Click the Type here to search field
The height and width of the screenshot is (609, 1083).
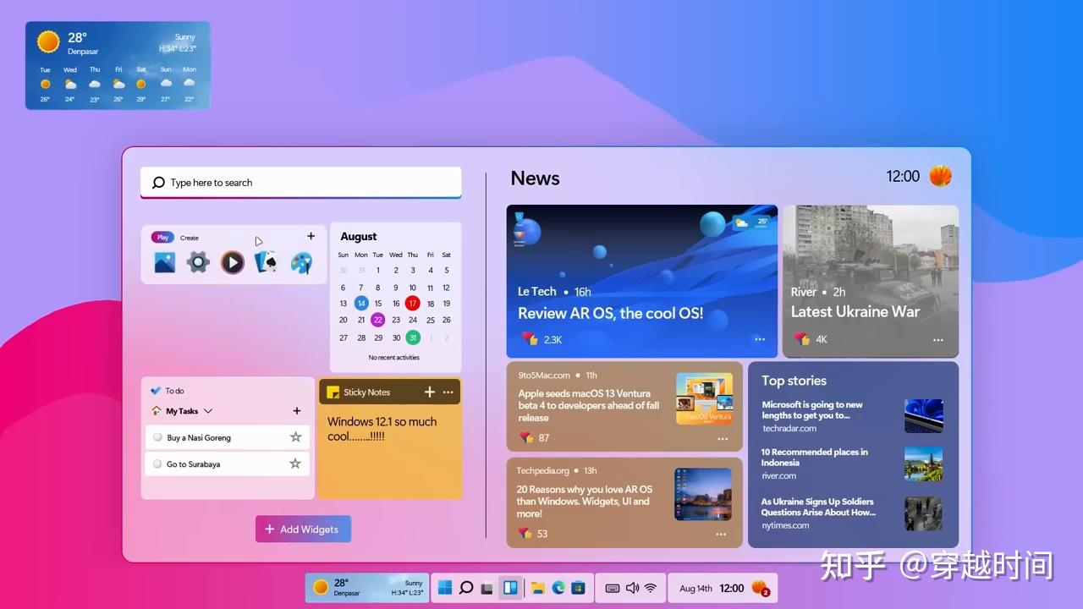(300, 183)
